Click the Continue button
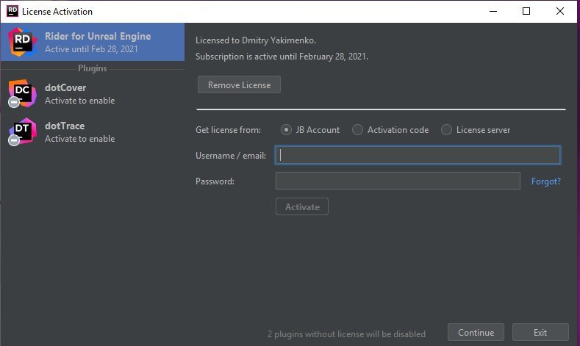580x346 pixels. click(x=476, y=332)
